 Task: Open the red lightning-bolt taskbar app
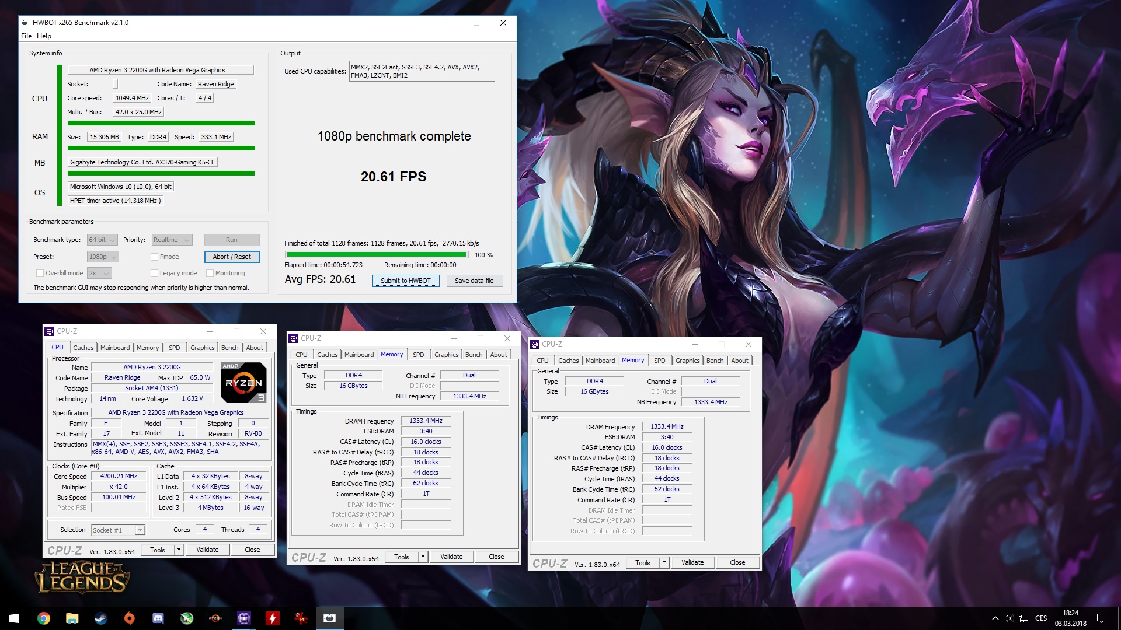click(x=272, y=618)
